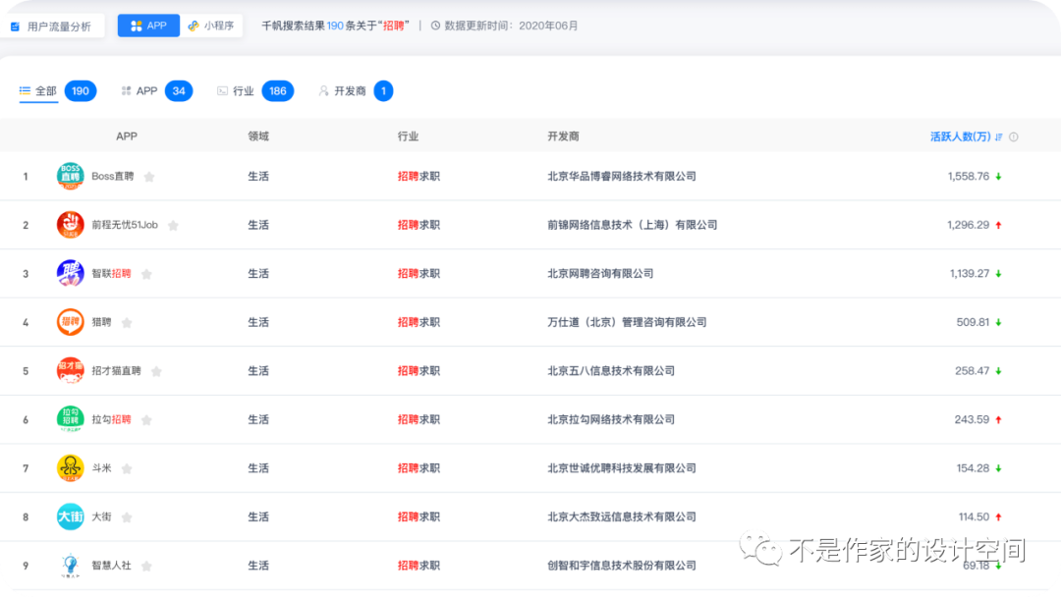Toggle favorite star next to 猎聘

(x=127, y=322)
